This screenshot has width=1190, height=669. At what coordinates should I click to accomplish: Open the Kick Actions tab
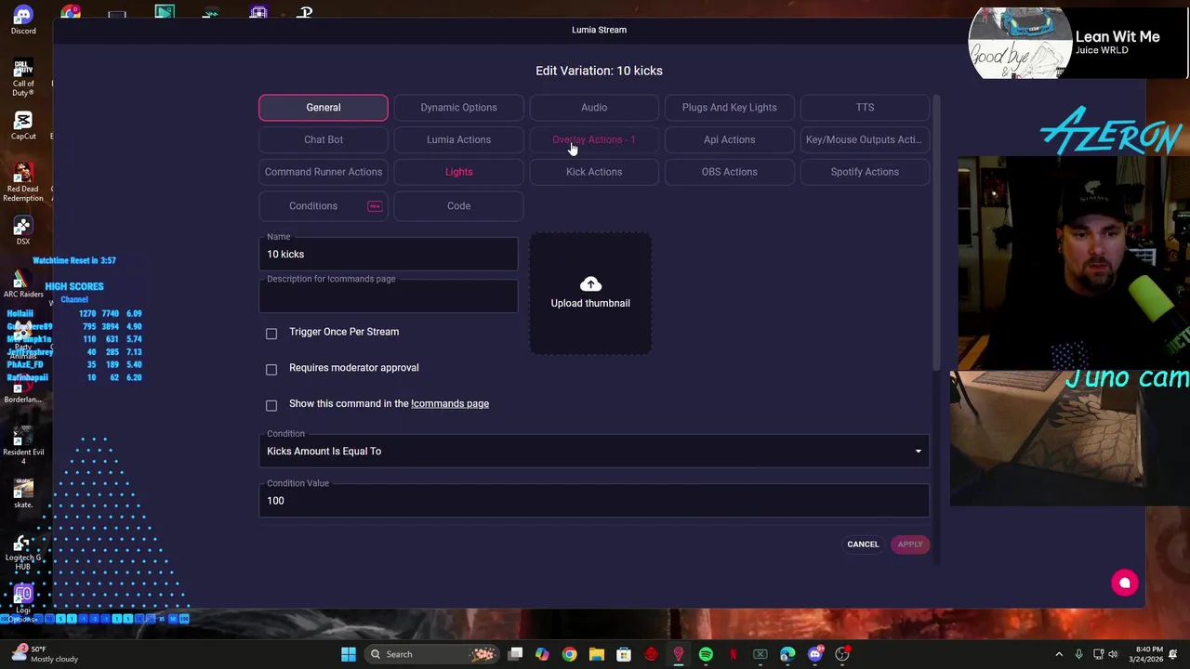[x=594, y=172]
